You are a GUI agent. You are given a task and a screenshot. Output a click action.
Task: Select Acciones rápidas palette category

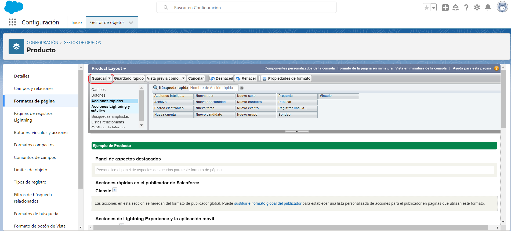(x=114, y=101)
